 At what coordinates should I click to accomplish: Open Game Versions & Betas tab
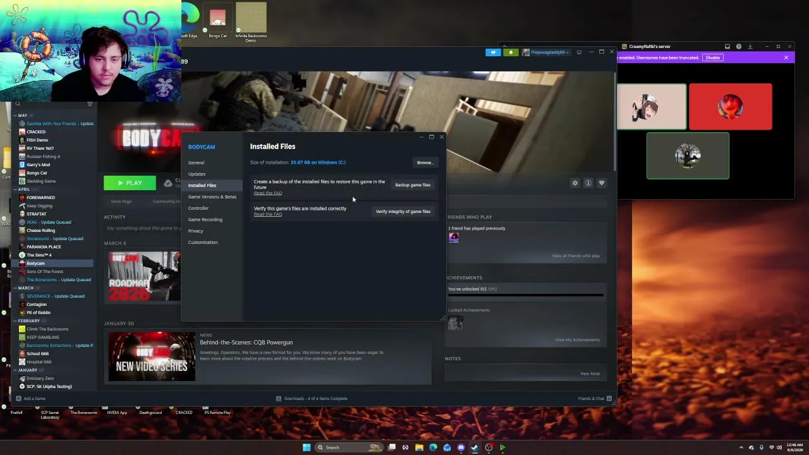pos(212,197)
